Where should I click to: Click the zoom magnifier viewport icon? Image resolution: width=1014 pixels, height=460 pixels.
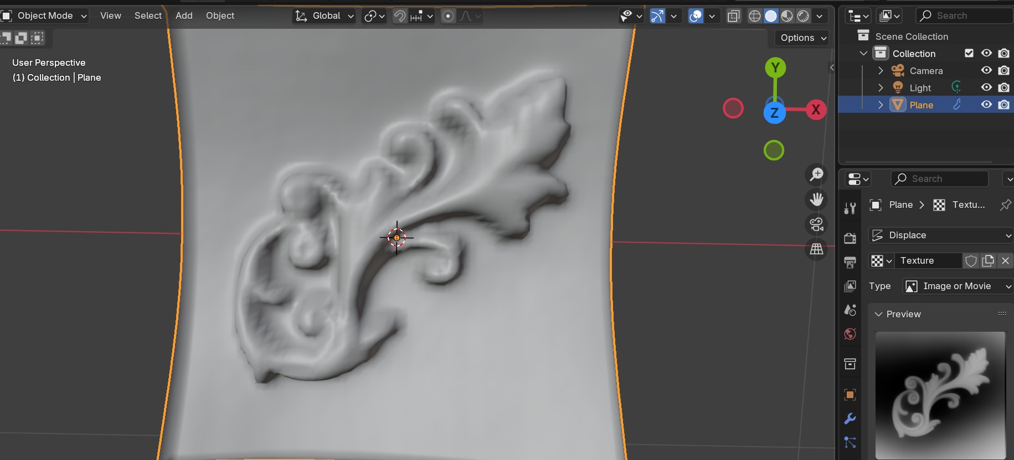point(816,175)
